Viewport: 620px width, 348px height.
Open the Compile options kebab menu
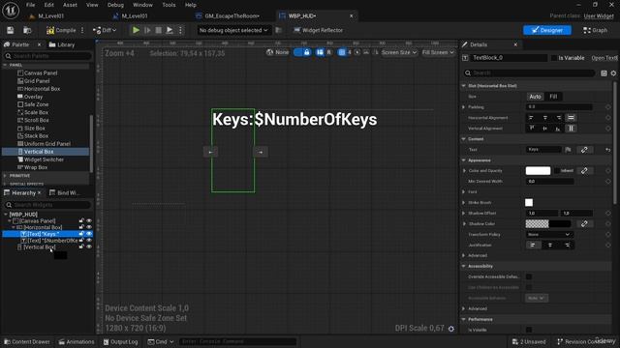click(82, 30)
